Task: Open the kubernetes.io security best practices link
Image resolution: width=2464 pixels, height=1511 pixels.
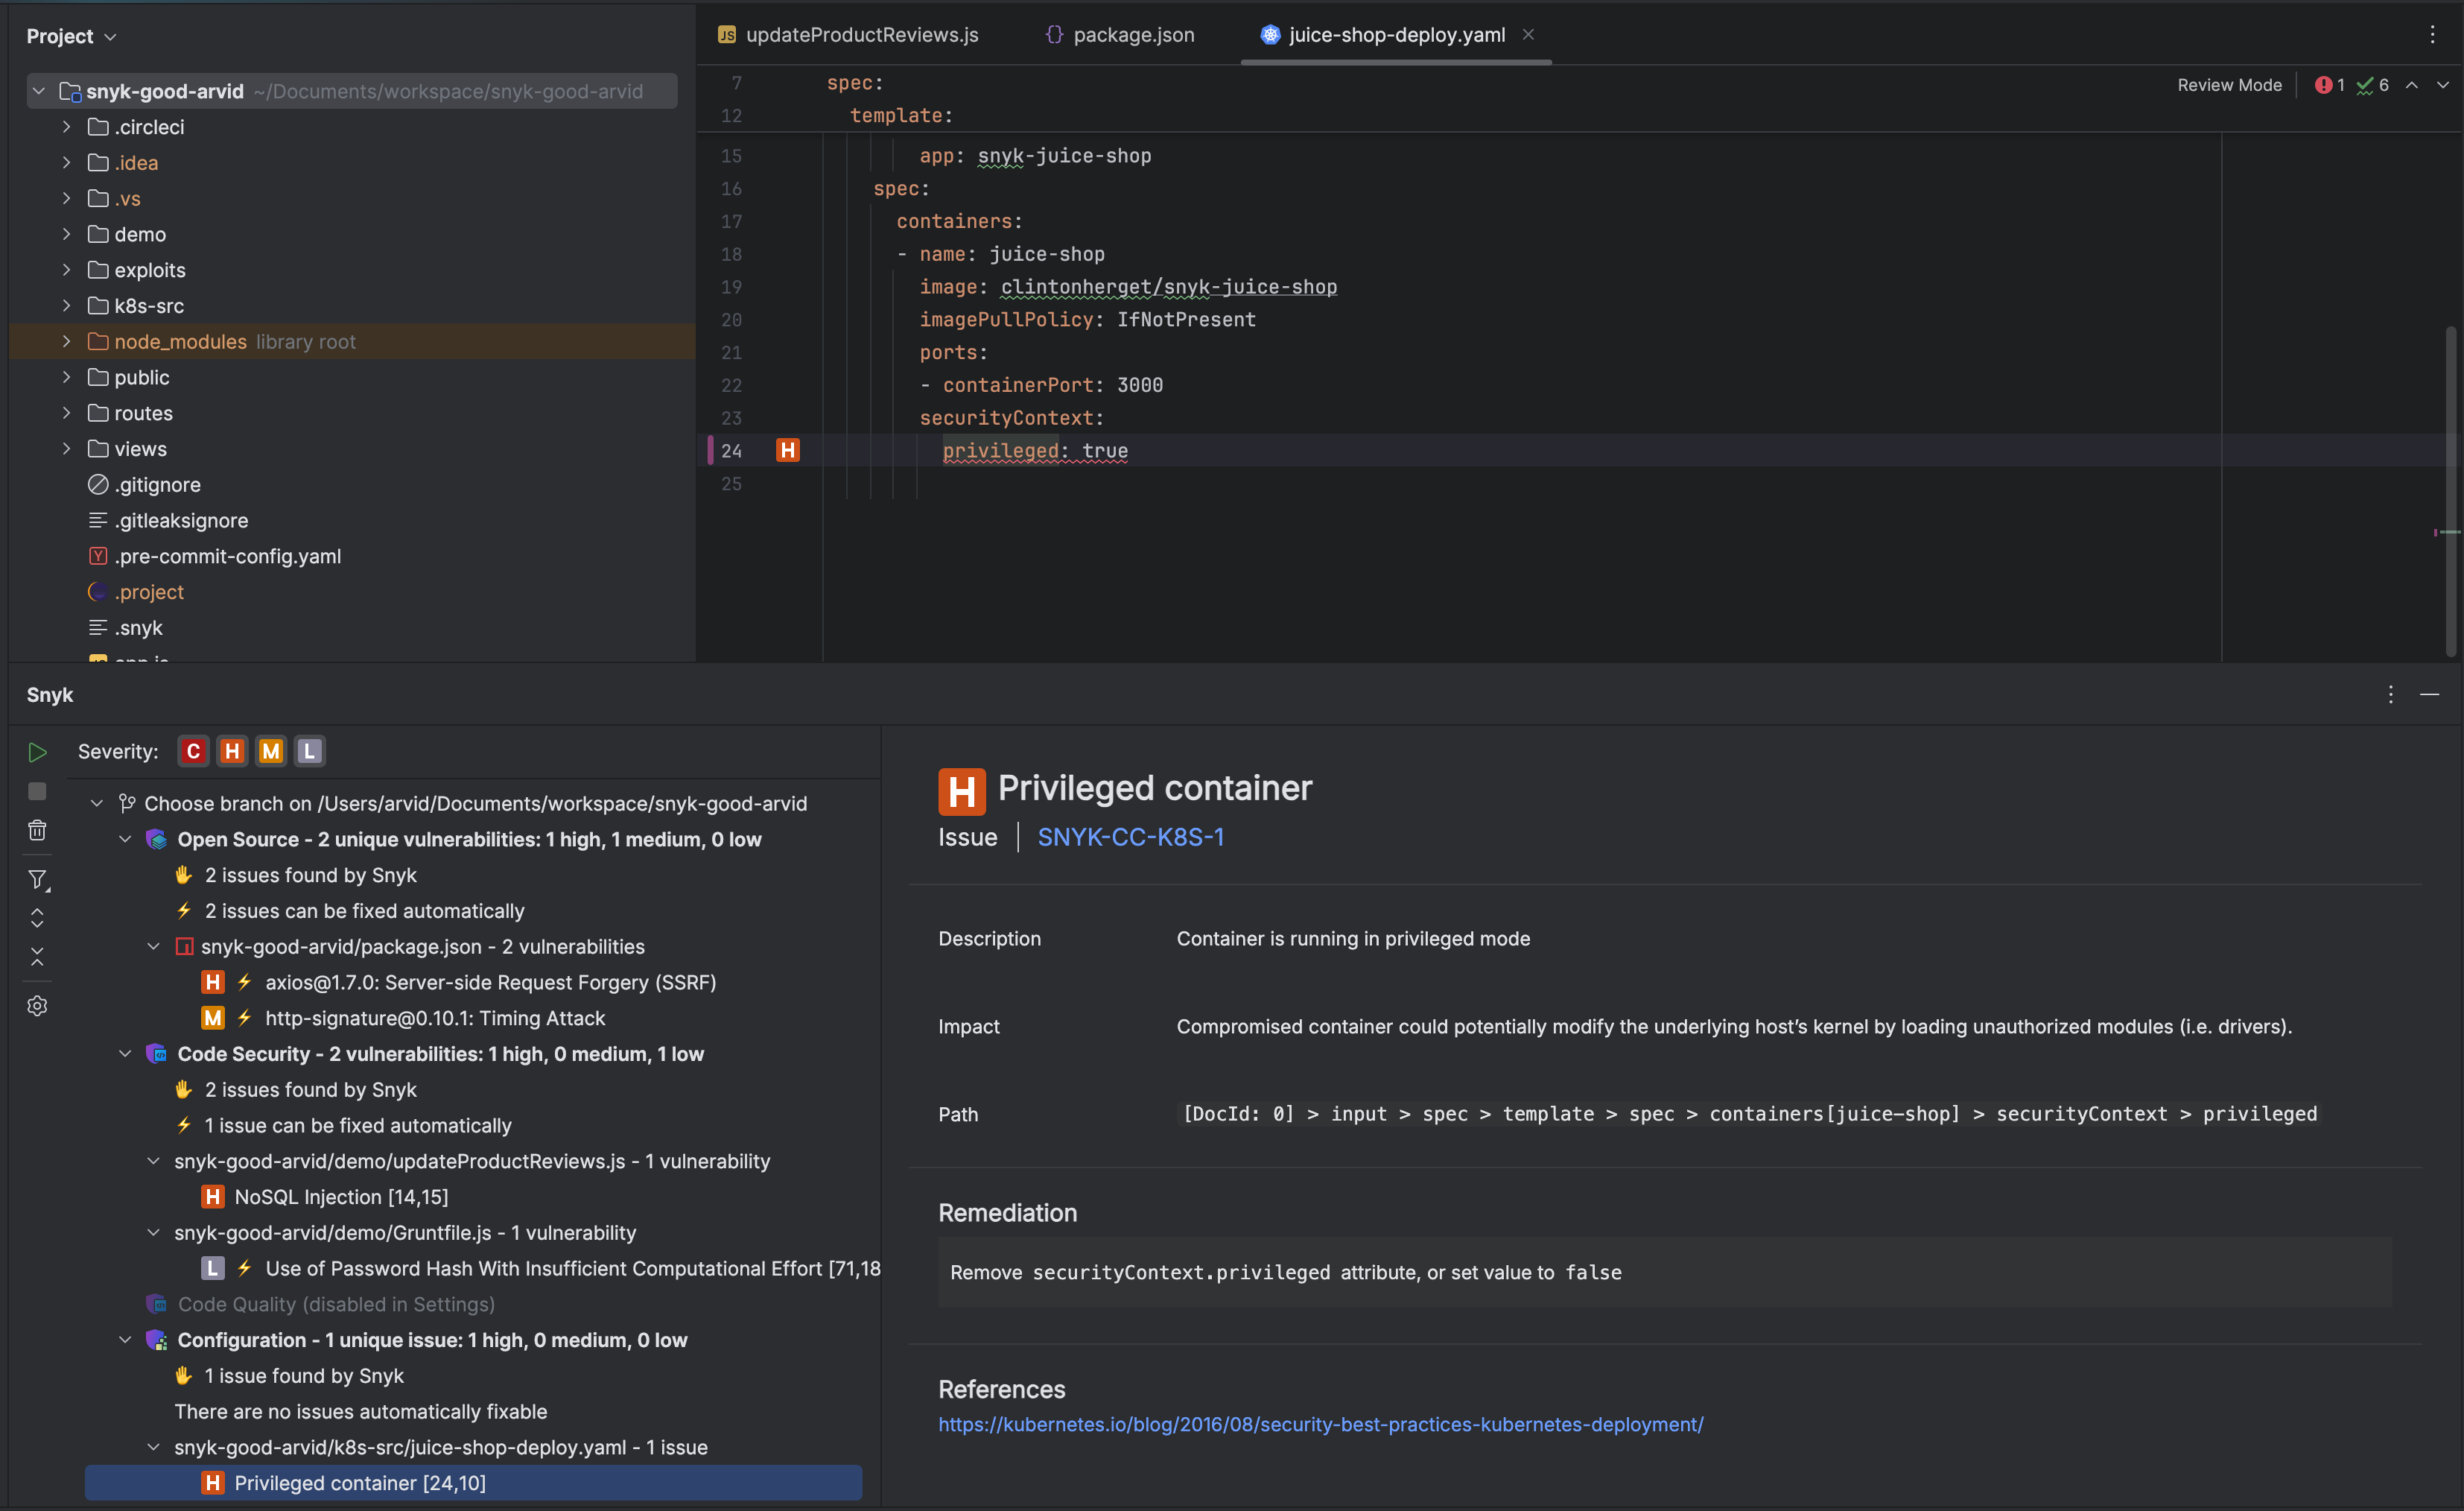Action: [1320, 1424]
